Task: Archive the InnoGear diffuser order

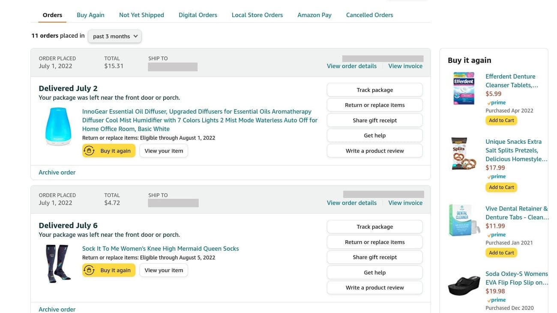Action: tap(57, 173)
